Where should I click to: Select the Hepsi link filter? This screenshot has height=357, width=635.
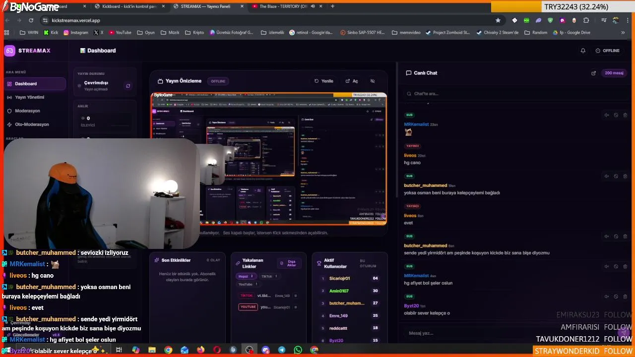[246, 276]
